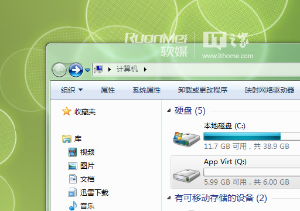Click the 迅雷下载 library icon
The width and height of the screenshot is (300, 211).
(72, 192)
